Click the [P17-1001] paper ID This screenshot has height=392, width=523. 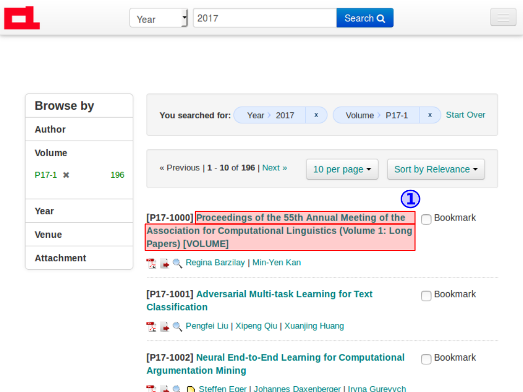170,294
